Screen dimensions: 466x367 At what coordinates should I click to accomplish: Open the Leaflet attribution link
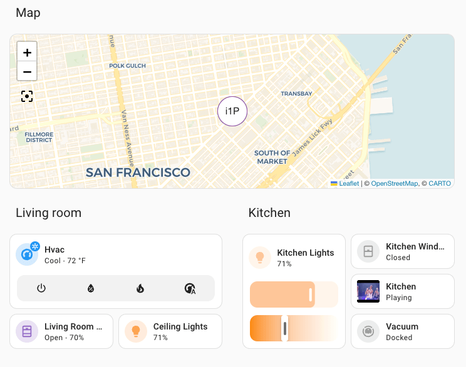348,184
